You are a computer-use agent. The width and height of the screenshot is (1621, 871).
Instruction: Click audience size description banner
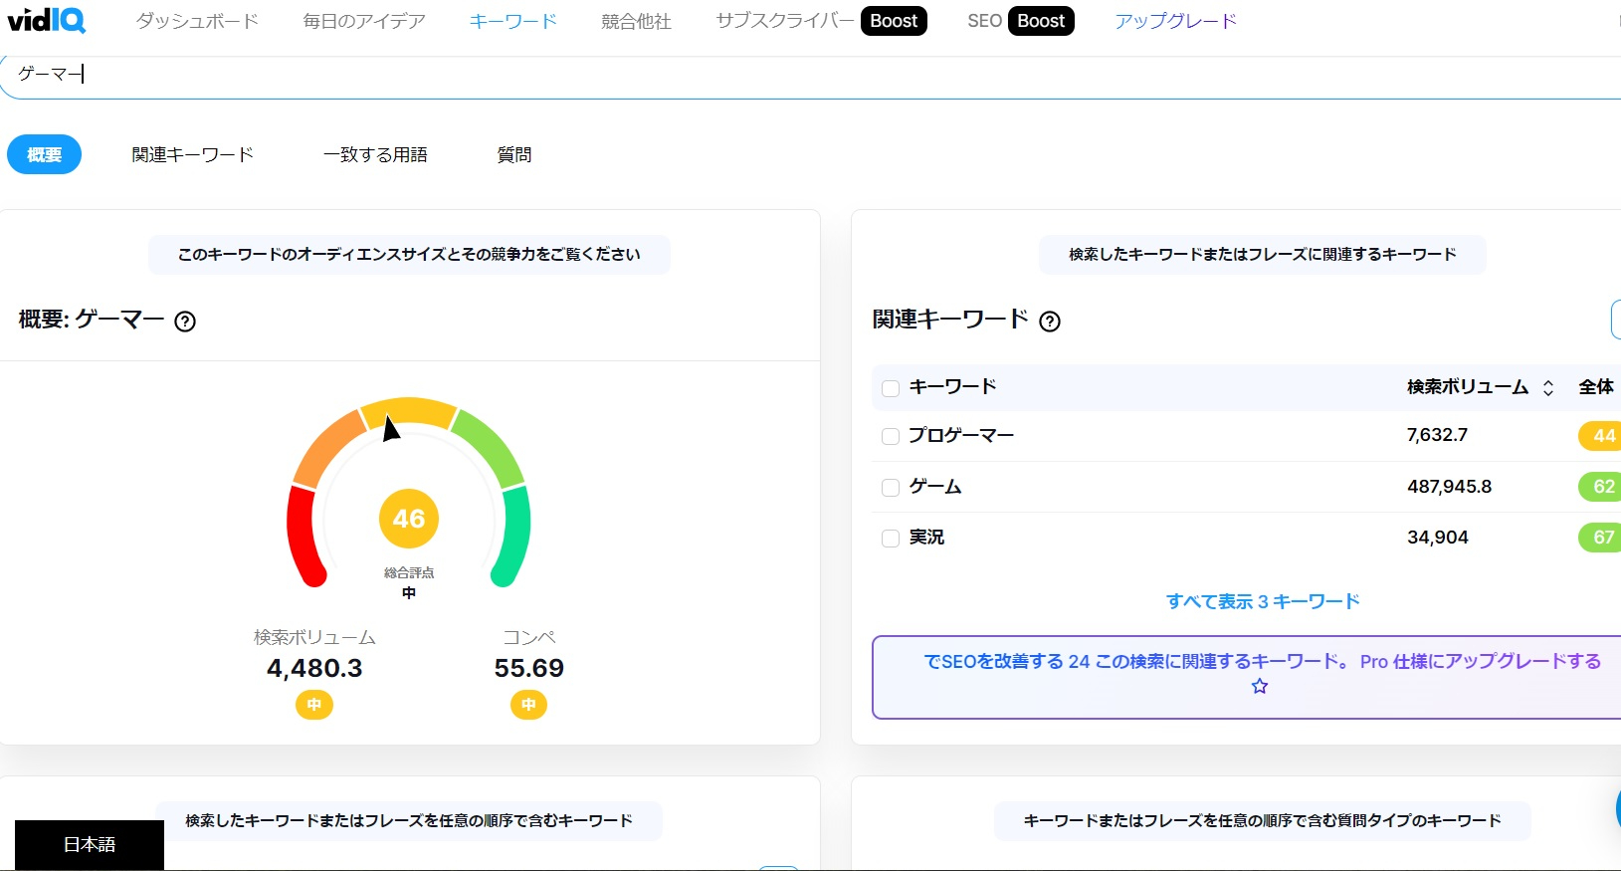click(x=409, y=255)
